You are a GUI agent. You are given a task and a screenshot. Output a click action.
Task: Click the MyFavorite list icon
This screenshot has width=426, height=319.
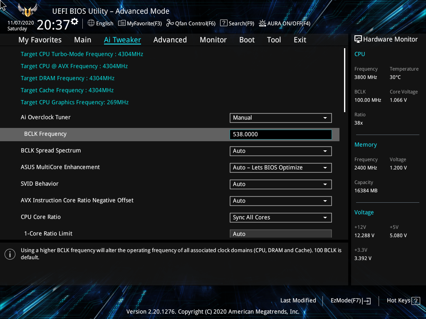pyautogui.click(x=122, y=23)
